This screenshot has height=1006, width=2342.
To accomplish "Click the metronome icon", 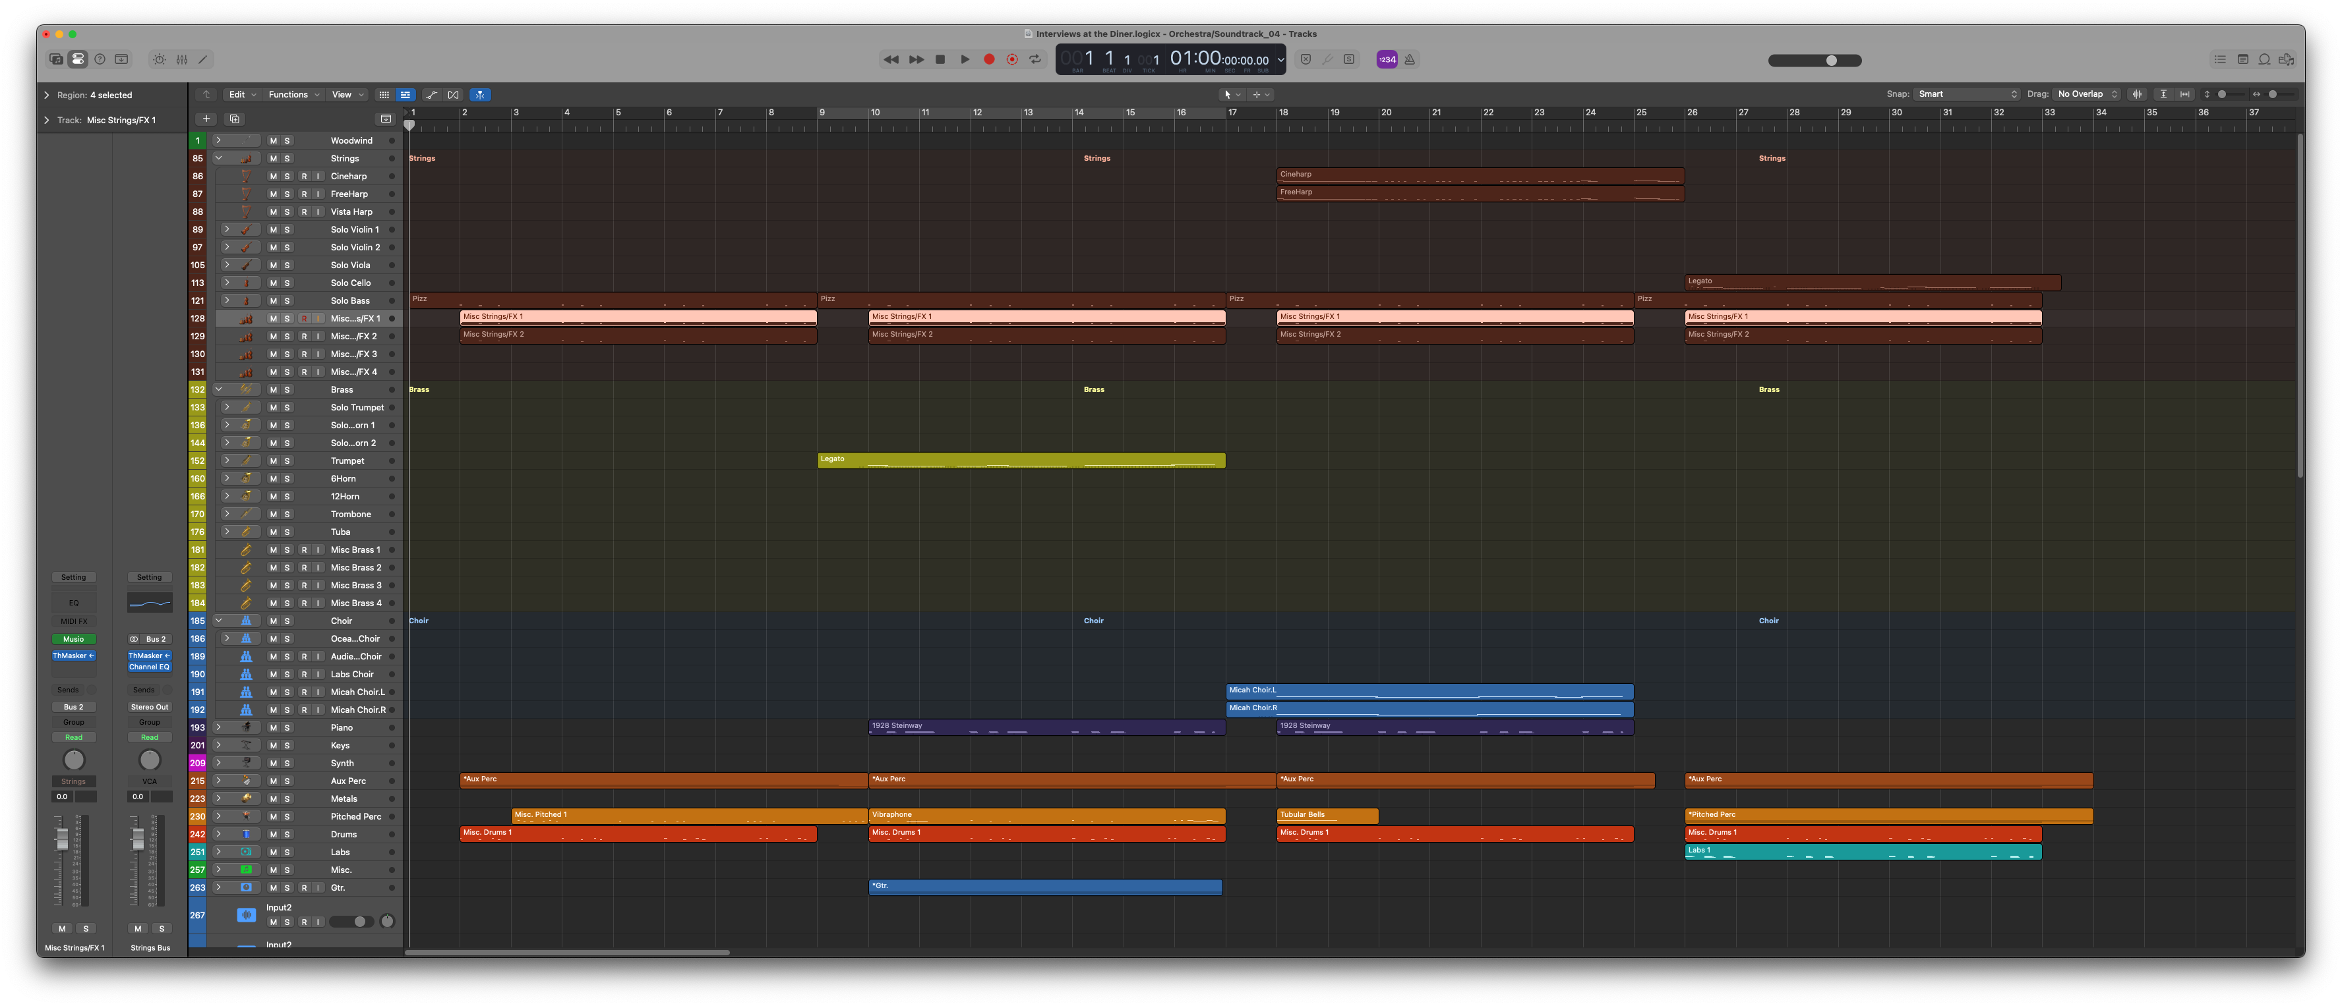I will 1410,60.
